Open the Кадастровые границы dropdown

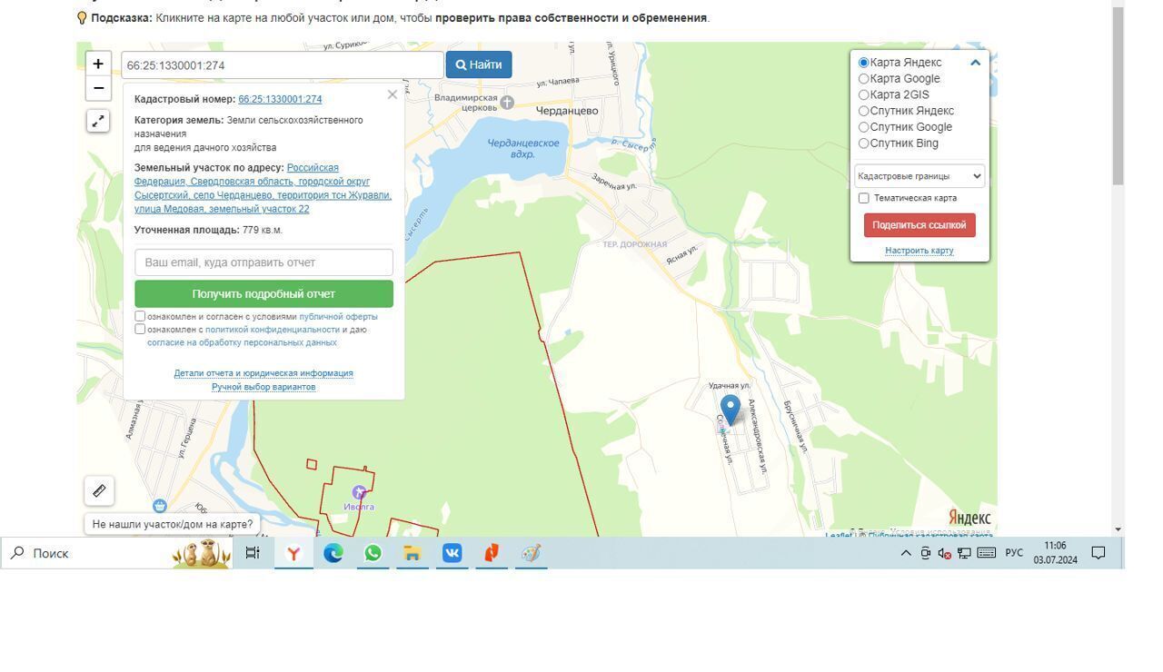click(919, 176)
